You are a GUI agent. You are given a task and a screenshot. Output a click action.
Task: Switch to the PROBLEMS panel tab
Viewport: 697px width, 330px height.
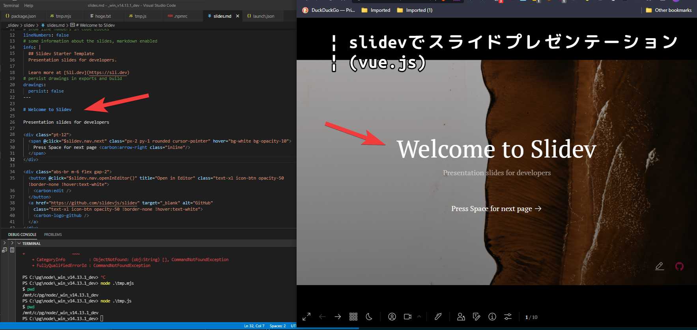pyautogui.click(x=53, y=235)
